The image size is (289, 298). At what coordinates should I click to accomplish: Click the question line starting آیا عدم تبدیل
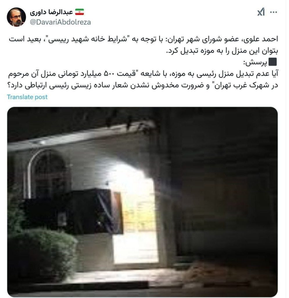click(143, 74)
